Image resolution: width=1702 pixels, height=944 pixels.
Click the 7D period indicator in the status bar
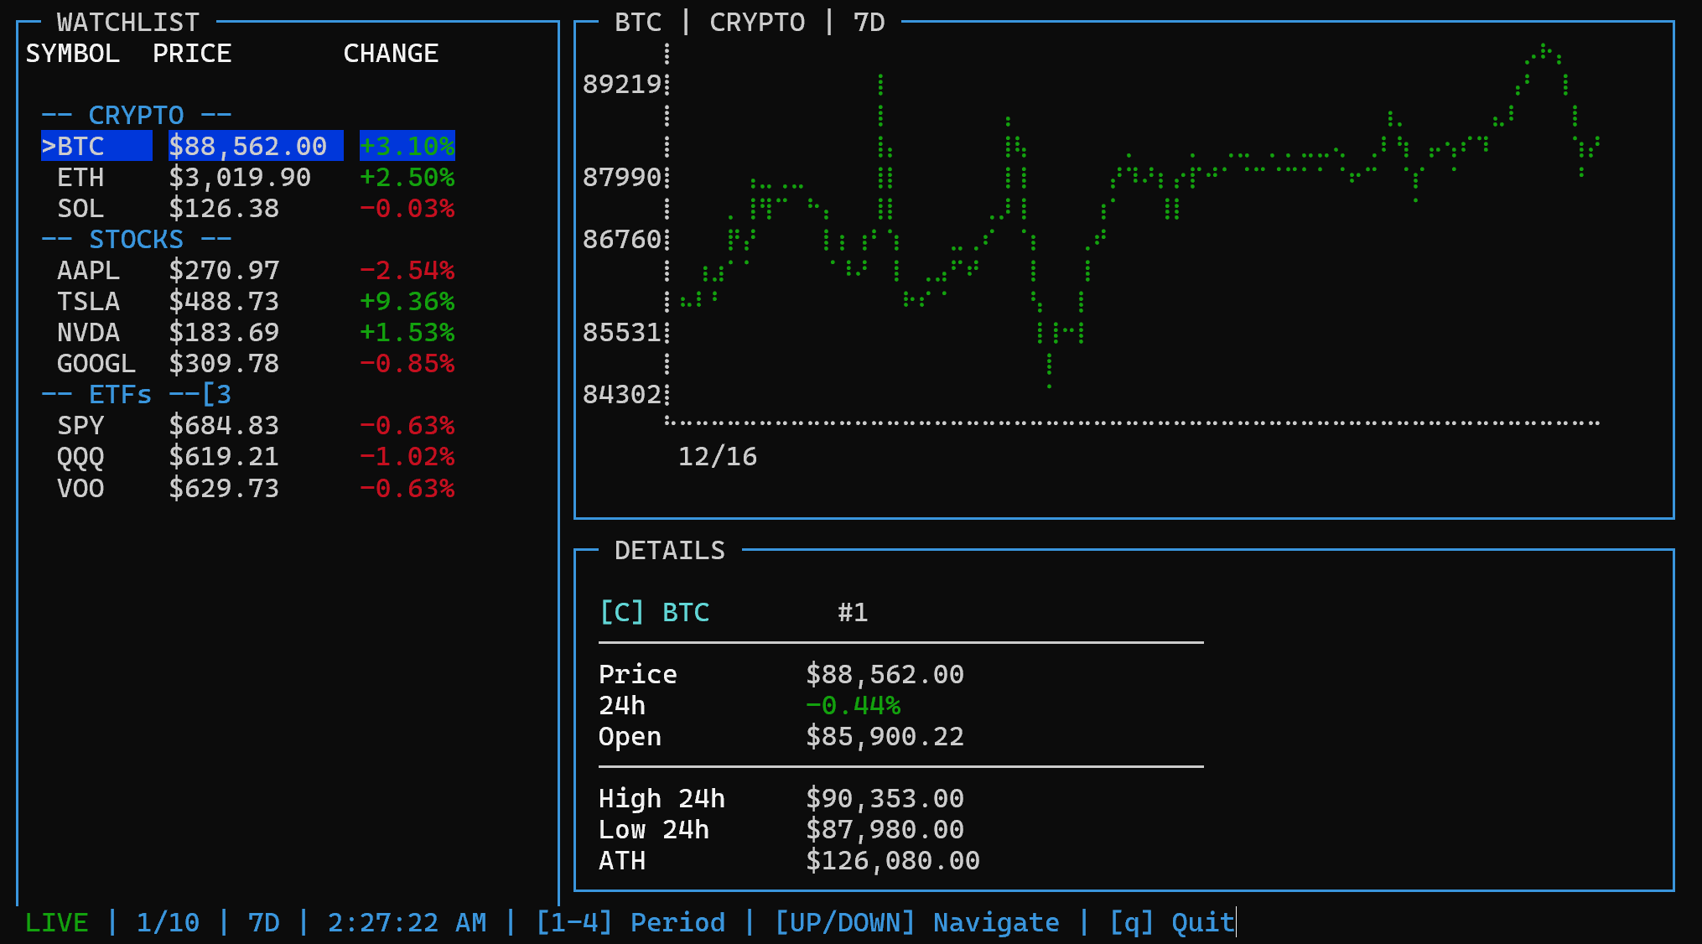[x=262, y=922]
